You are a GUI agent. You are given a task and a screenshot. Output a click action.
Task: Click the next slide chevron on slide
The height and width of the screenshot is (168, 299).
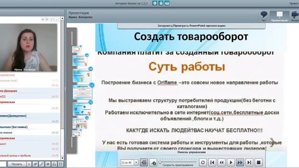tap(272, 142)
